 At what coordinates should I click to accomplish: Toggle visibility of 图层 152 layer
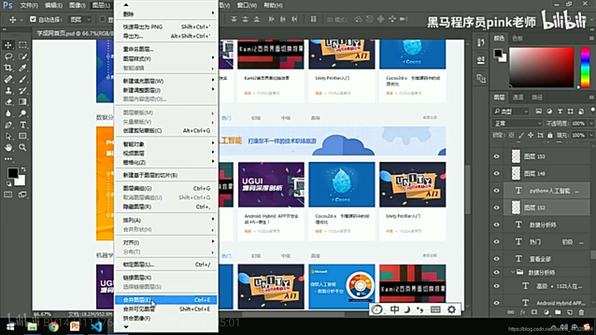pyautogui.click(x=497, y=208)
